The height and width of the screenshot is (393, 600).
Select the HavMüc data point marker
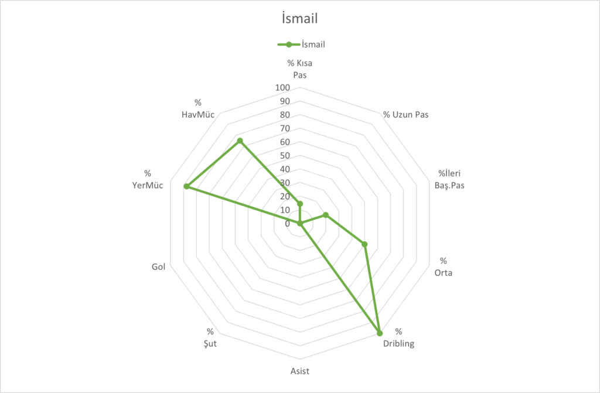(240, 141)
